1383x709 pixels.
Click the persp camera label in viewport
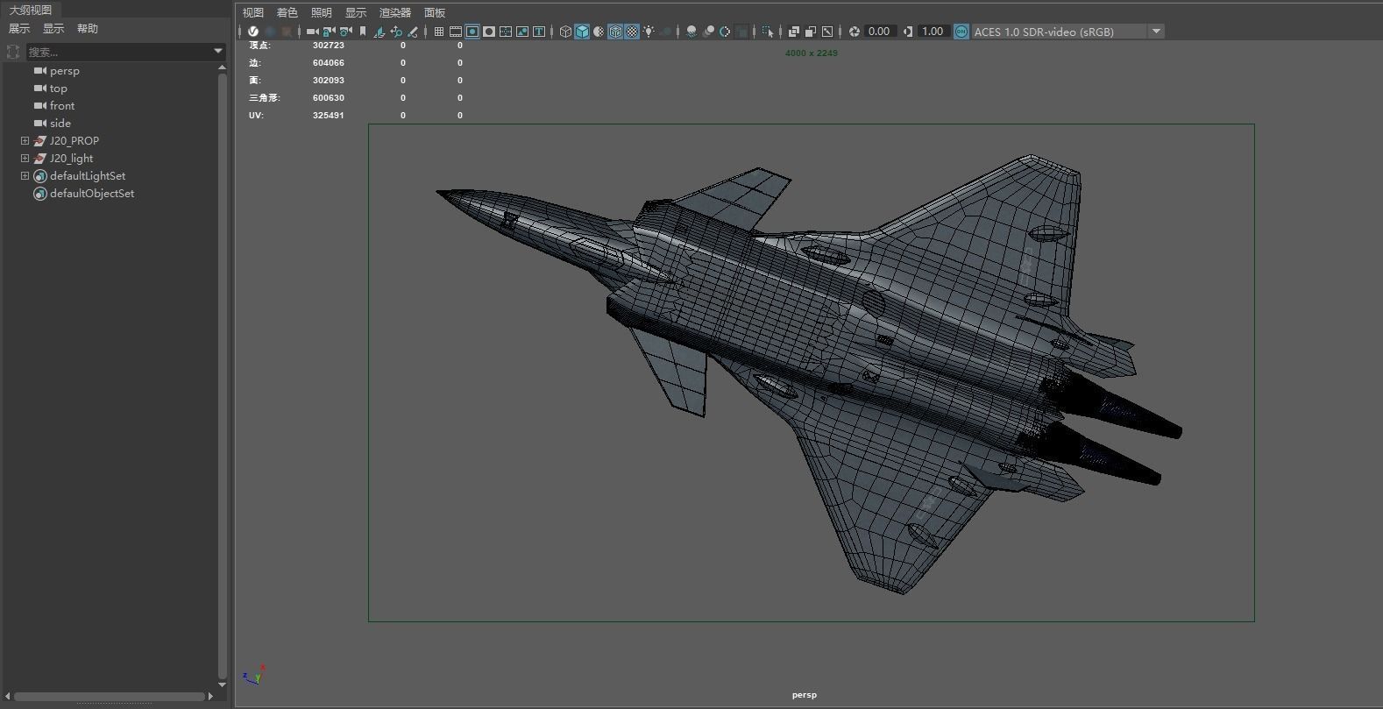[804, 695]
